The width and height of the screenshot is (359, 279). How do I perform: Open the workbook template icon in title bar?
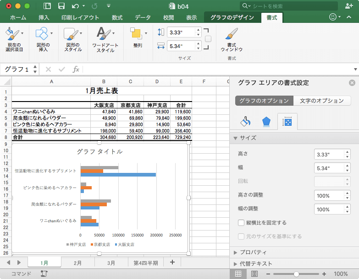pos(47,6)
